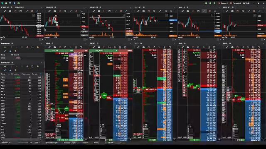Image resolution: width=266 pixels, height=149 pixels.
Task: Click the link icon in the leftmost chart toolbar
Action: point(5,11)
